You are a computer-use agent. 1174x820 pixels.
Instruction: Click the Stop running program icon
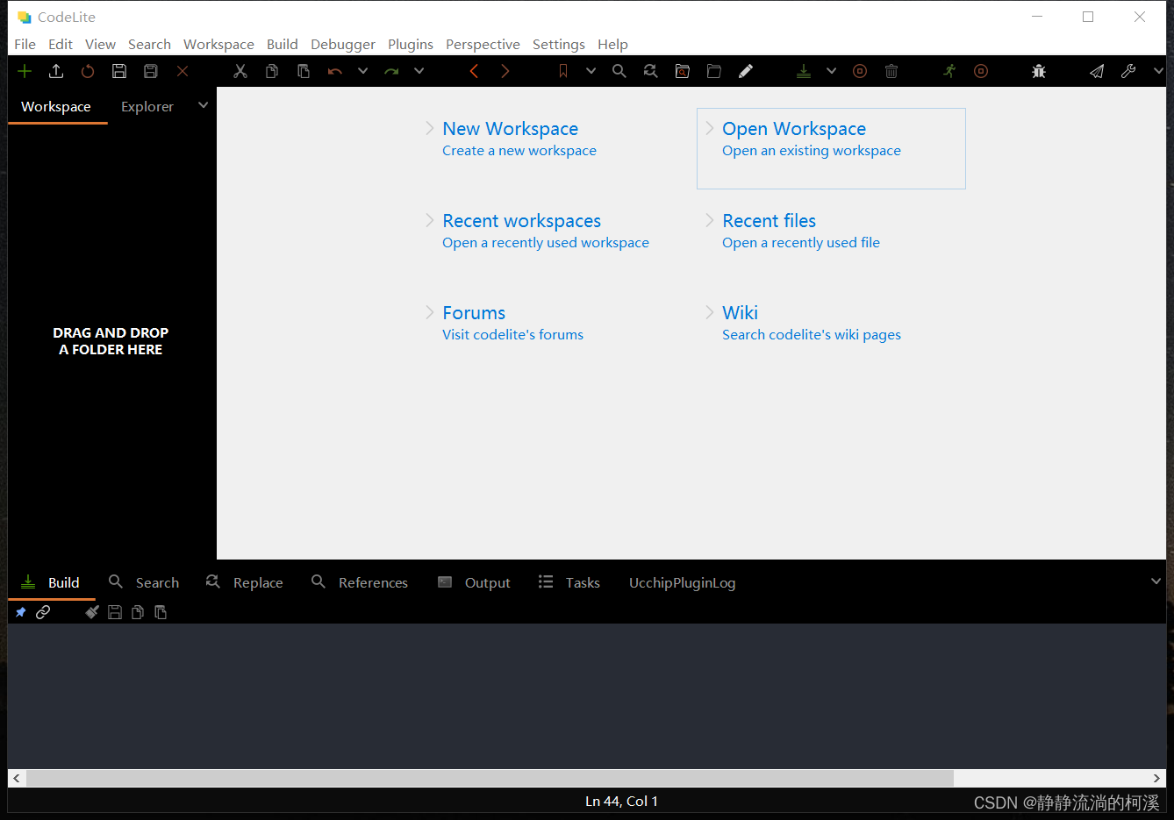tap(981, 71)
